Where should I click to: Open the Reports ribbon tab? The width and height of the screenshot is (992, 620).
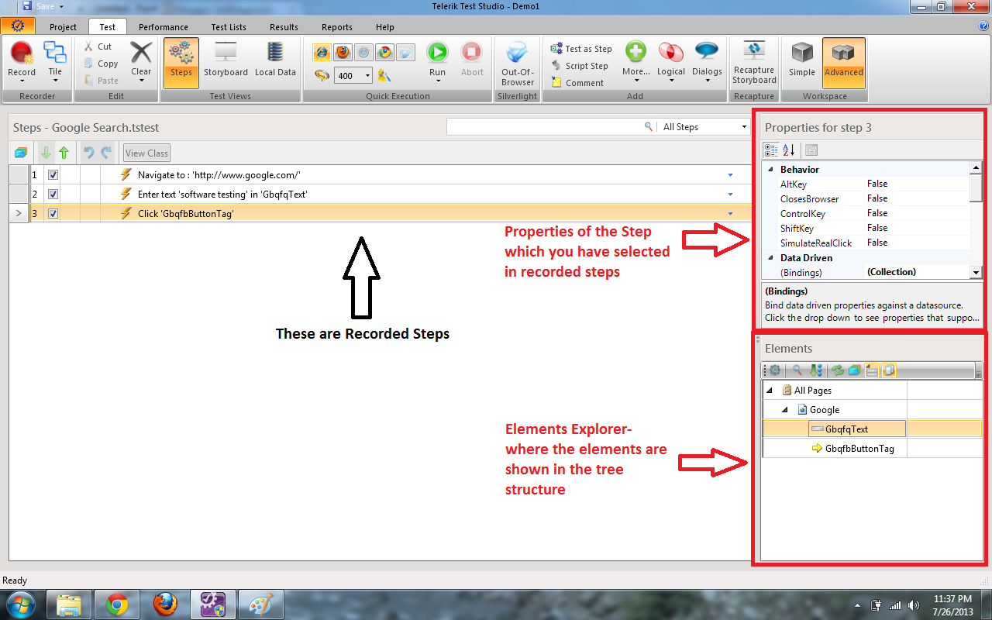(x=337, y=27)
